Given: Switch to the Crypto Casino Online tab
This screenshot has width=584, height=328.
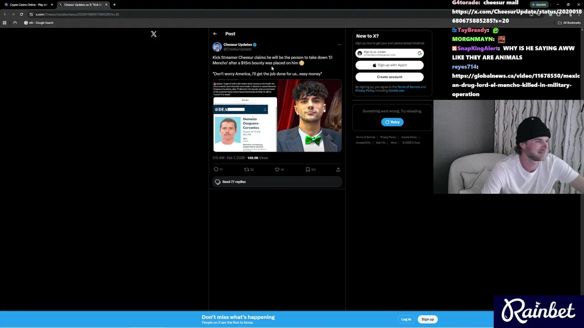Looking at the screenshot, I should [x=28, y=5].
